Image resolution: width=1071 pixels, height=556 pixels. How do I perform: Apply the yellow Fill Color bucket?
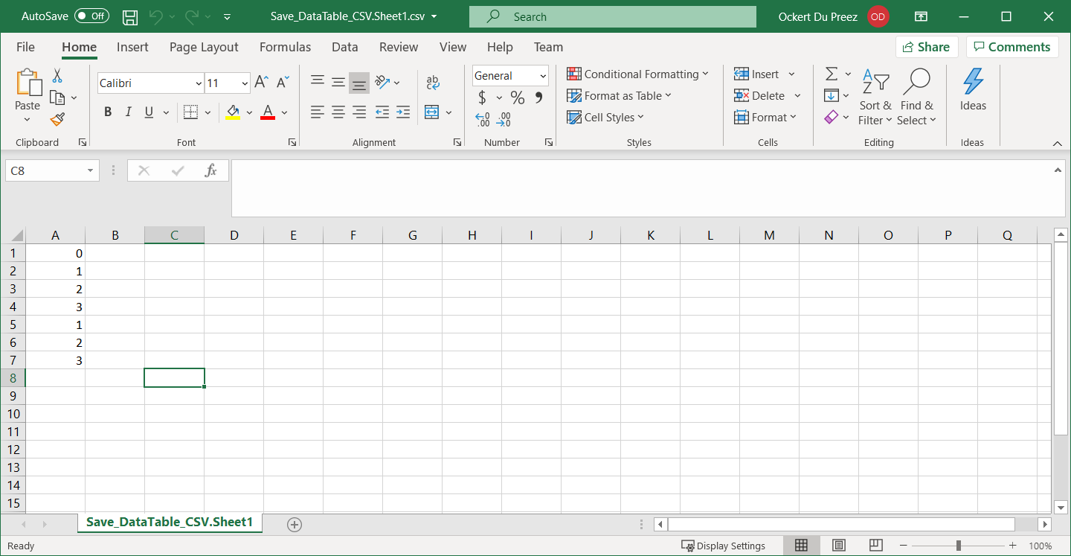tap(233, 112)
